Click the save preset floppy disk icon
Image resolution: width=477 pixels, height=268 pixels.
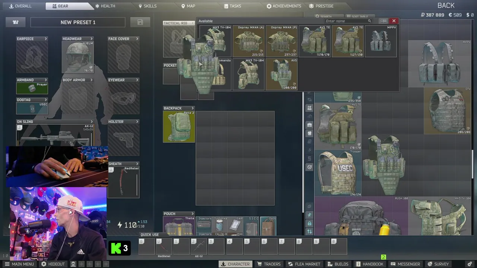pos(140,22)
